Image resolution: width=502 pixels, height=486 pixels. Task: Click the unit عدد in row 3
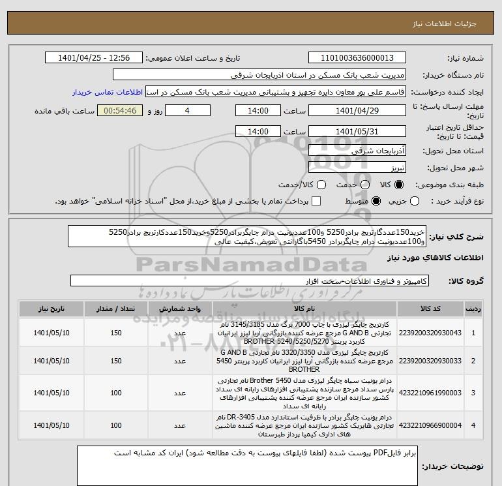pyautogui.click(x=180, y=393)
